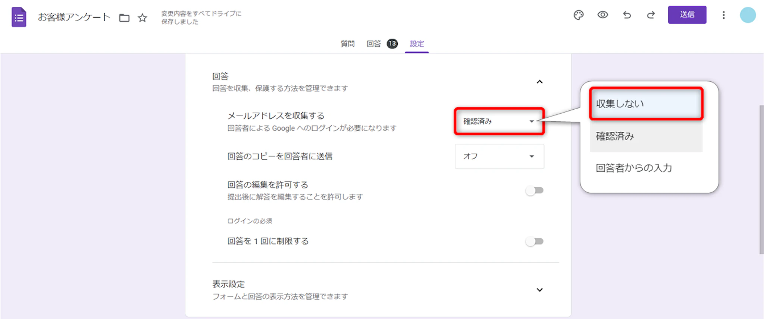Click the Google Forms home icon
The width and height of the screenshot is (764, 319).
click(19, 17)
